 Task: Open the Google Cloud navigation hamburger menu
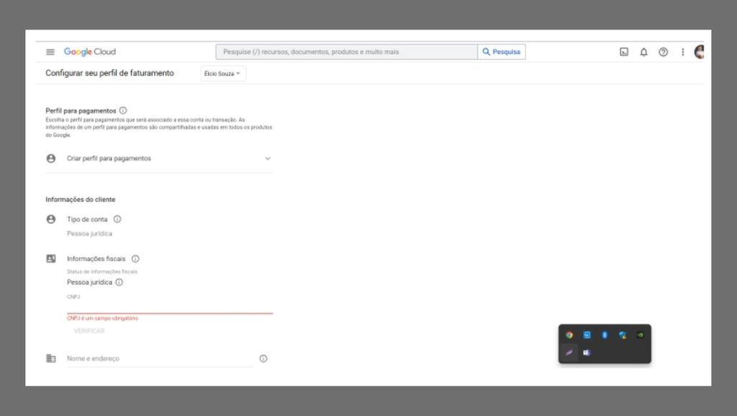click(50, 52)
